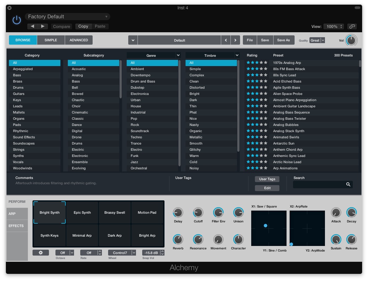This screenshot has height=281, width=368.
Task: Open the Quality Great dropdown
Action: click(317, 40)
